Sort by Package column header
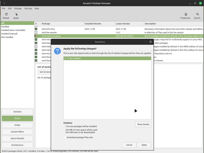Screen dimensions: 204x153 [x=62, y=24]
